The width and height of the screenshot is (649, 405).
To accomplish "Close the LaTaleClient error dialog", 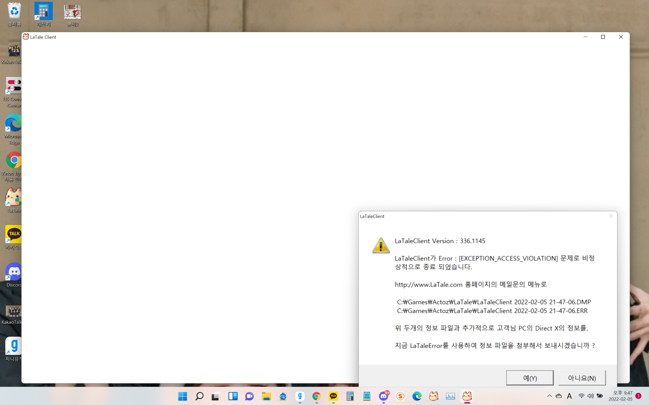I will click(x=611, y=216).
